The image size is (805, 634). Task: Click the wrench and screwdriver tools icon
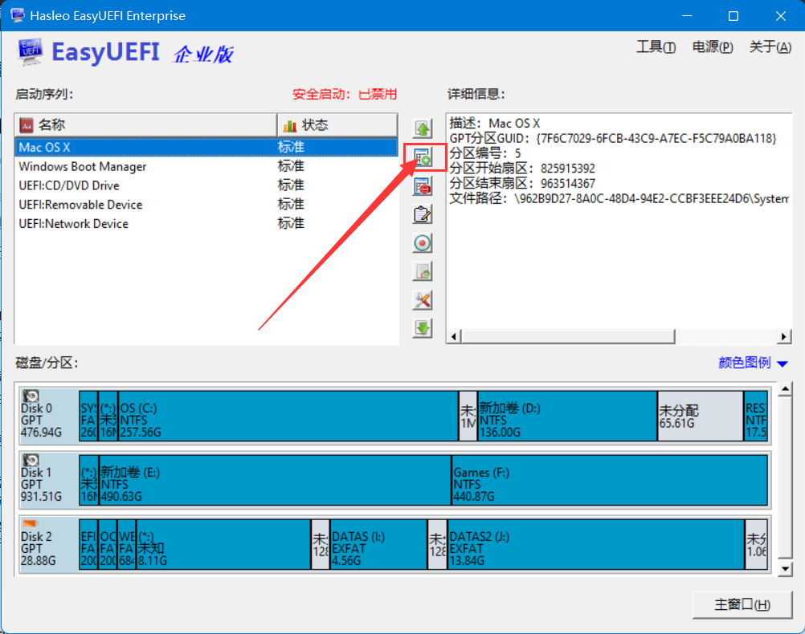click(x=423, y=300)
